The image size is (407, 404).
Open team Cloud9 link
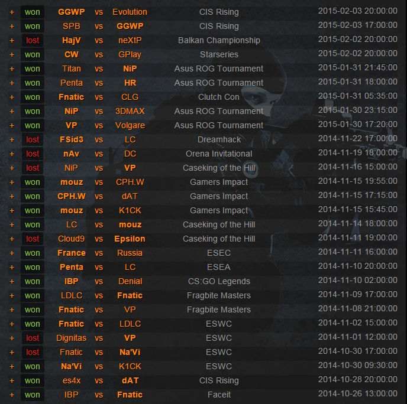tap(72, 239)
